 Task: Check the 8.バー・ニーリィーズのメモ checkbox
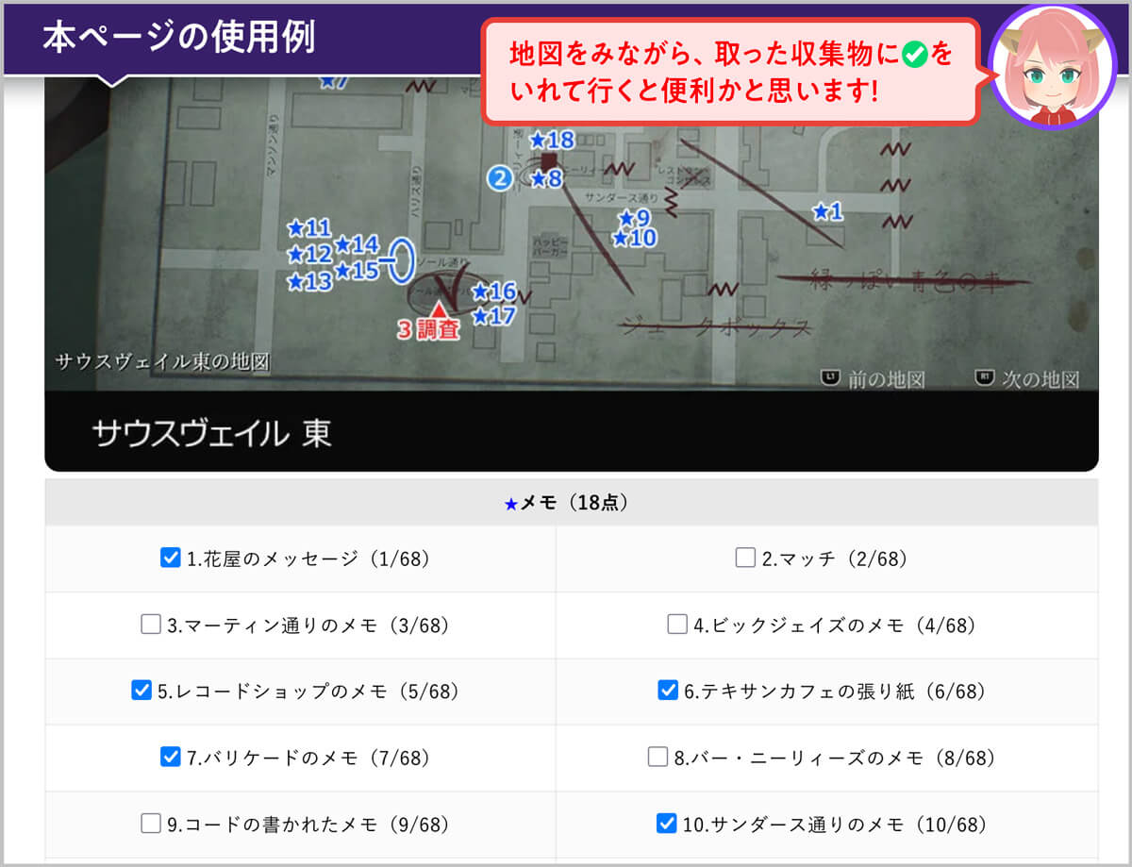(x=658, y=757)
